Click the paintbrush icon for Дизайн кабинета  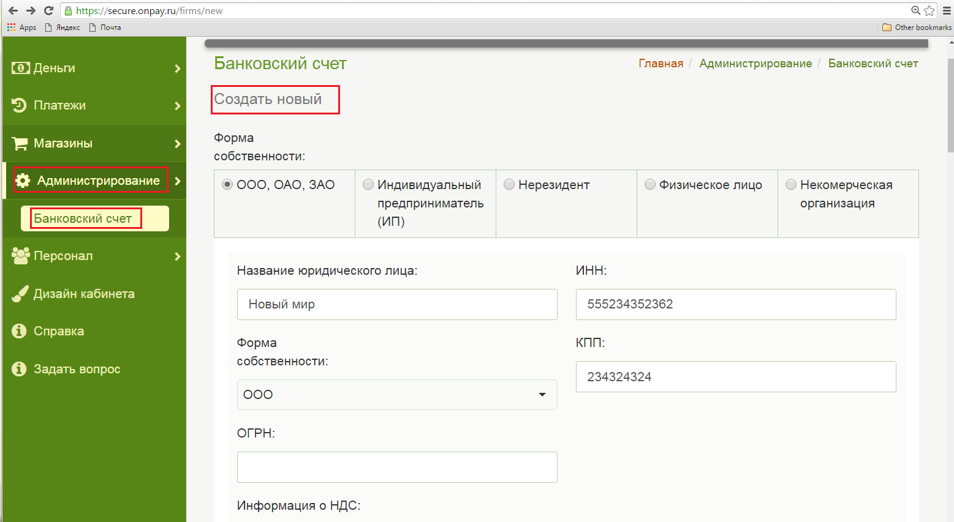[20, 294]
